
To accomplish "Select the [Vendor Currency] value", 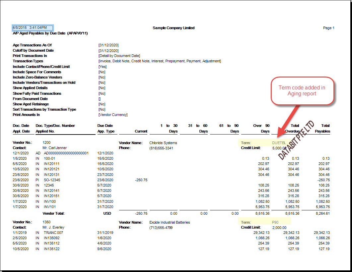I will pyautogui.click(x=113, y=115).
